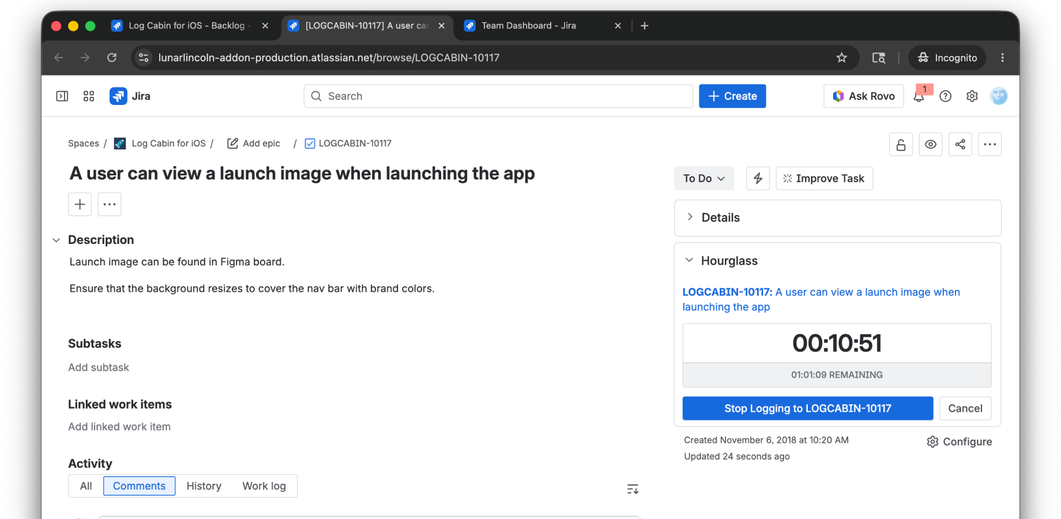1061x519 pixels.
Task: Click the Improve Task button
Action: coord(824,178)
